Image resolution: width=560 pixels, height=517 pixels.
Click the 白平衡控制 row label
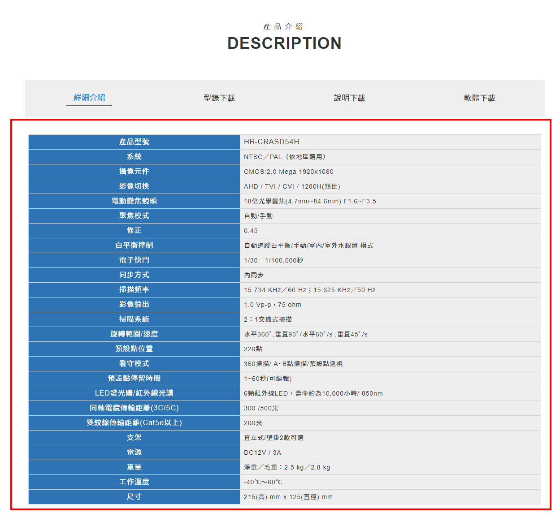click(x=134, y=246)
